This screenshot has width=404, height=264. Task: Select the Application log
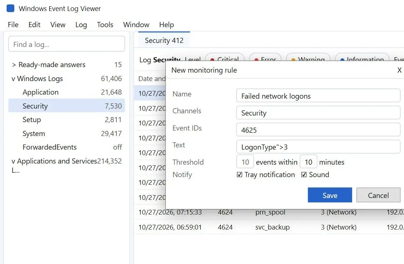(x=66, y=92)
